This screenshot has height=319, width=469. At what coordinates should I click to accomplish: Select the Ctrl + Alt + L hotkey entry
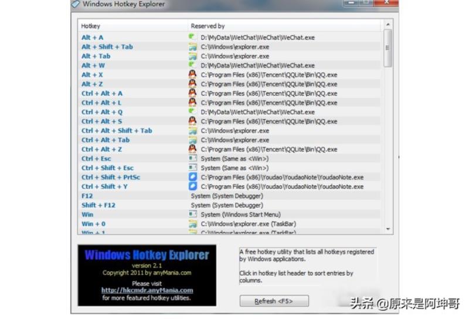(101, 103)
